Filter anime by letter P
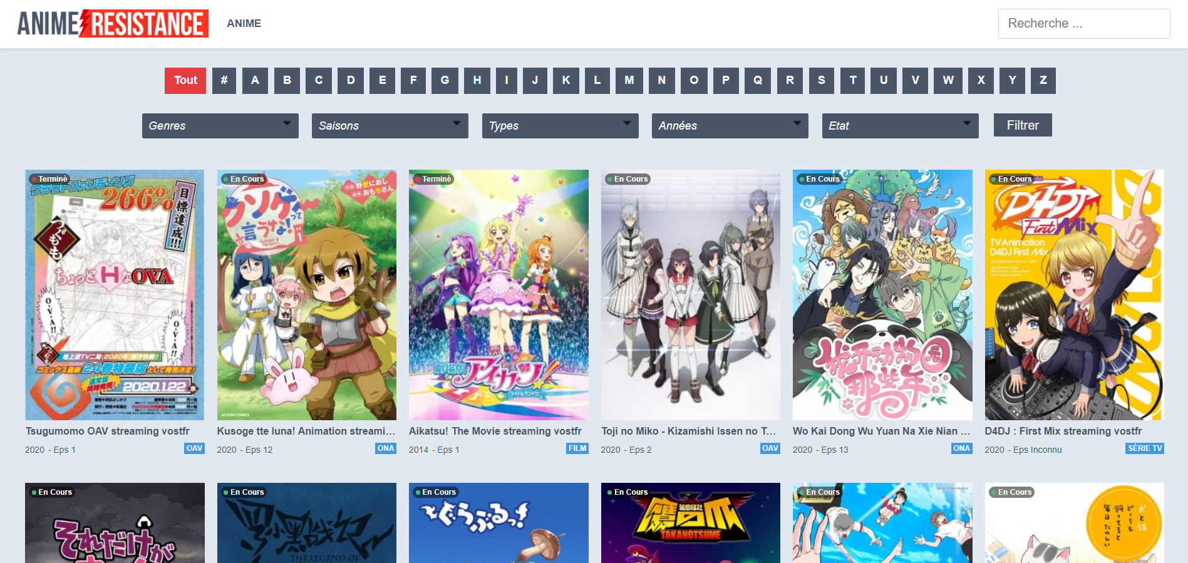 [726, 80]
